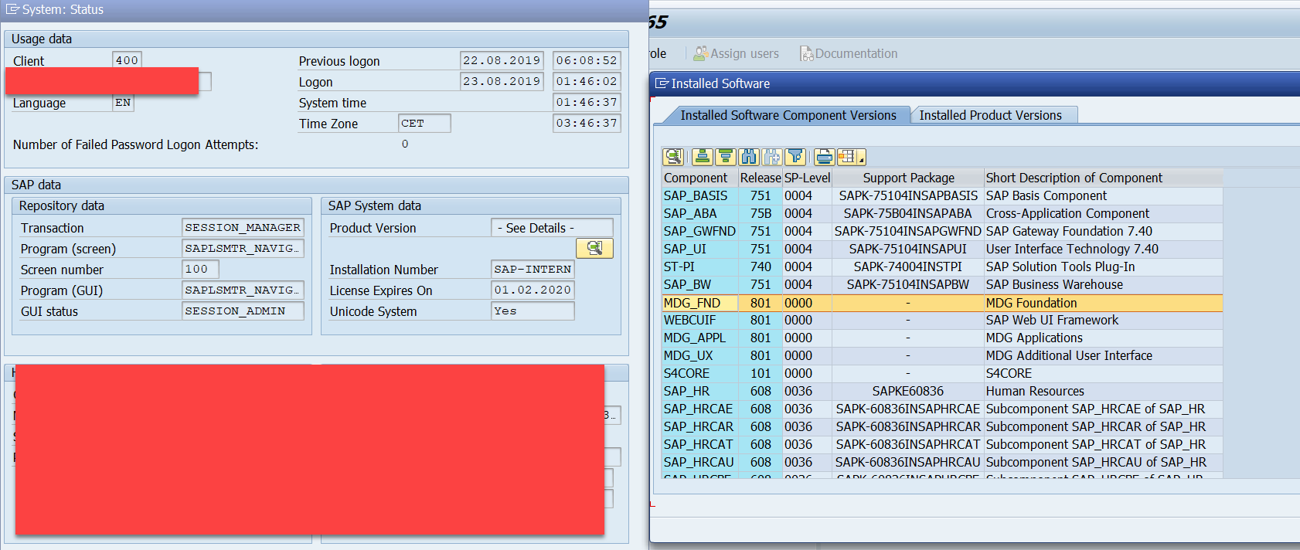Screen dimensions: 1300x550
Task: Click the License Expires On field 01.02.2020
Action: coord(533,290)
